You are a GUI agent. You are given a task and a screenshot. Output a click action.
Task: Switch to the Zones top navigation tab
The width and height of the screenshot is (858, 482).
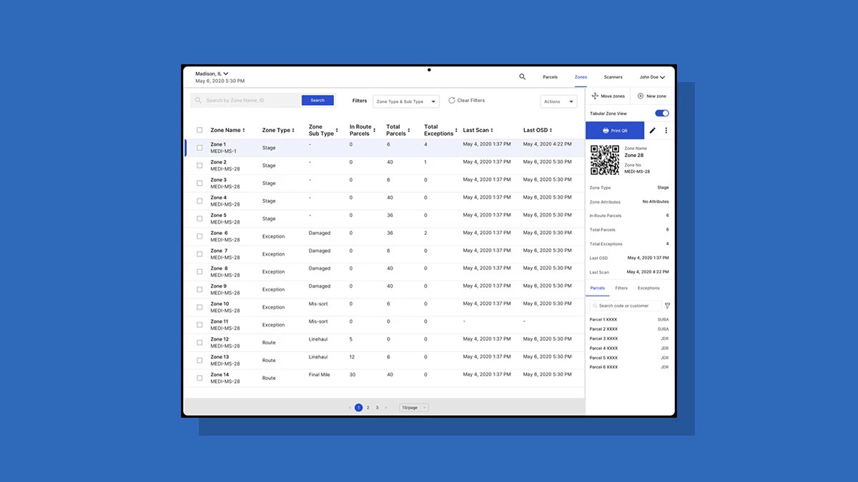point(581,77)
